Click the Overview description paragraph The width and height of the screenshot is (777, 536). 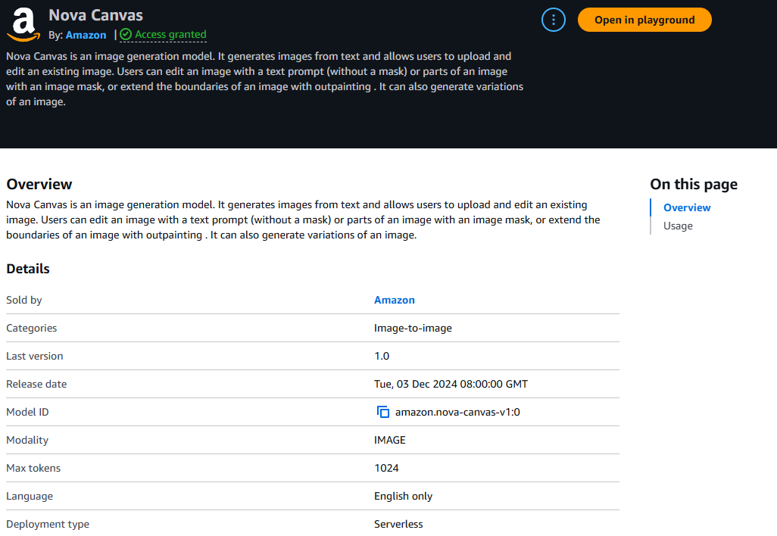(x=303, y=220)
